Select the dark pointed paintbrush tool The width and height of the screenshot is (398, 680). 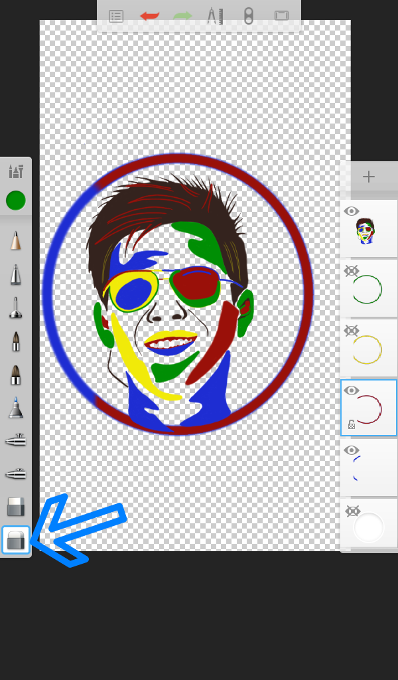(x=16, y=342)
